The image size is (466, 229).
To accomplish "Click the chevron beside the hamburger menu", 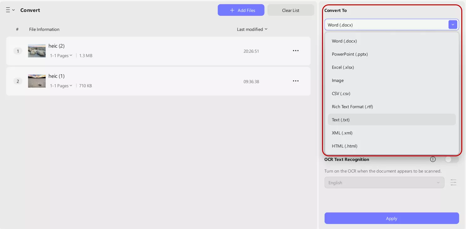I will pos(13,10).
